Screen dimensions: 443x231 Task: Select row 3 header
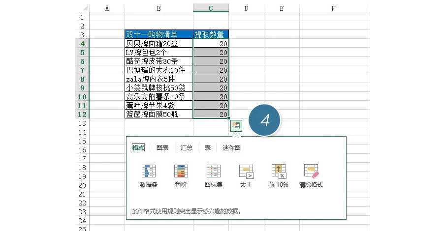[x=82, y=35]
